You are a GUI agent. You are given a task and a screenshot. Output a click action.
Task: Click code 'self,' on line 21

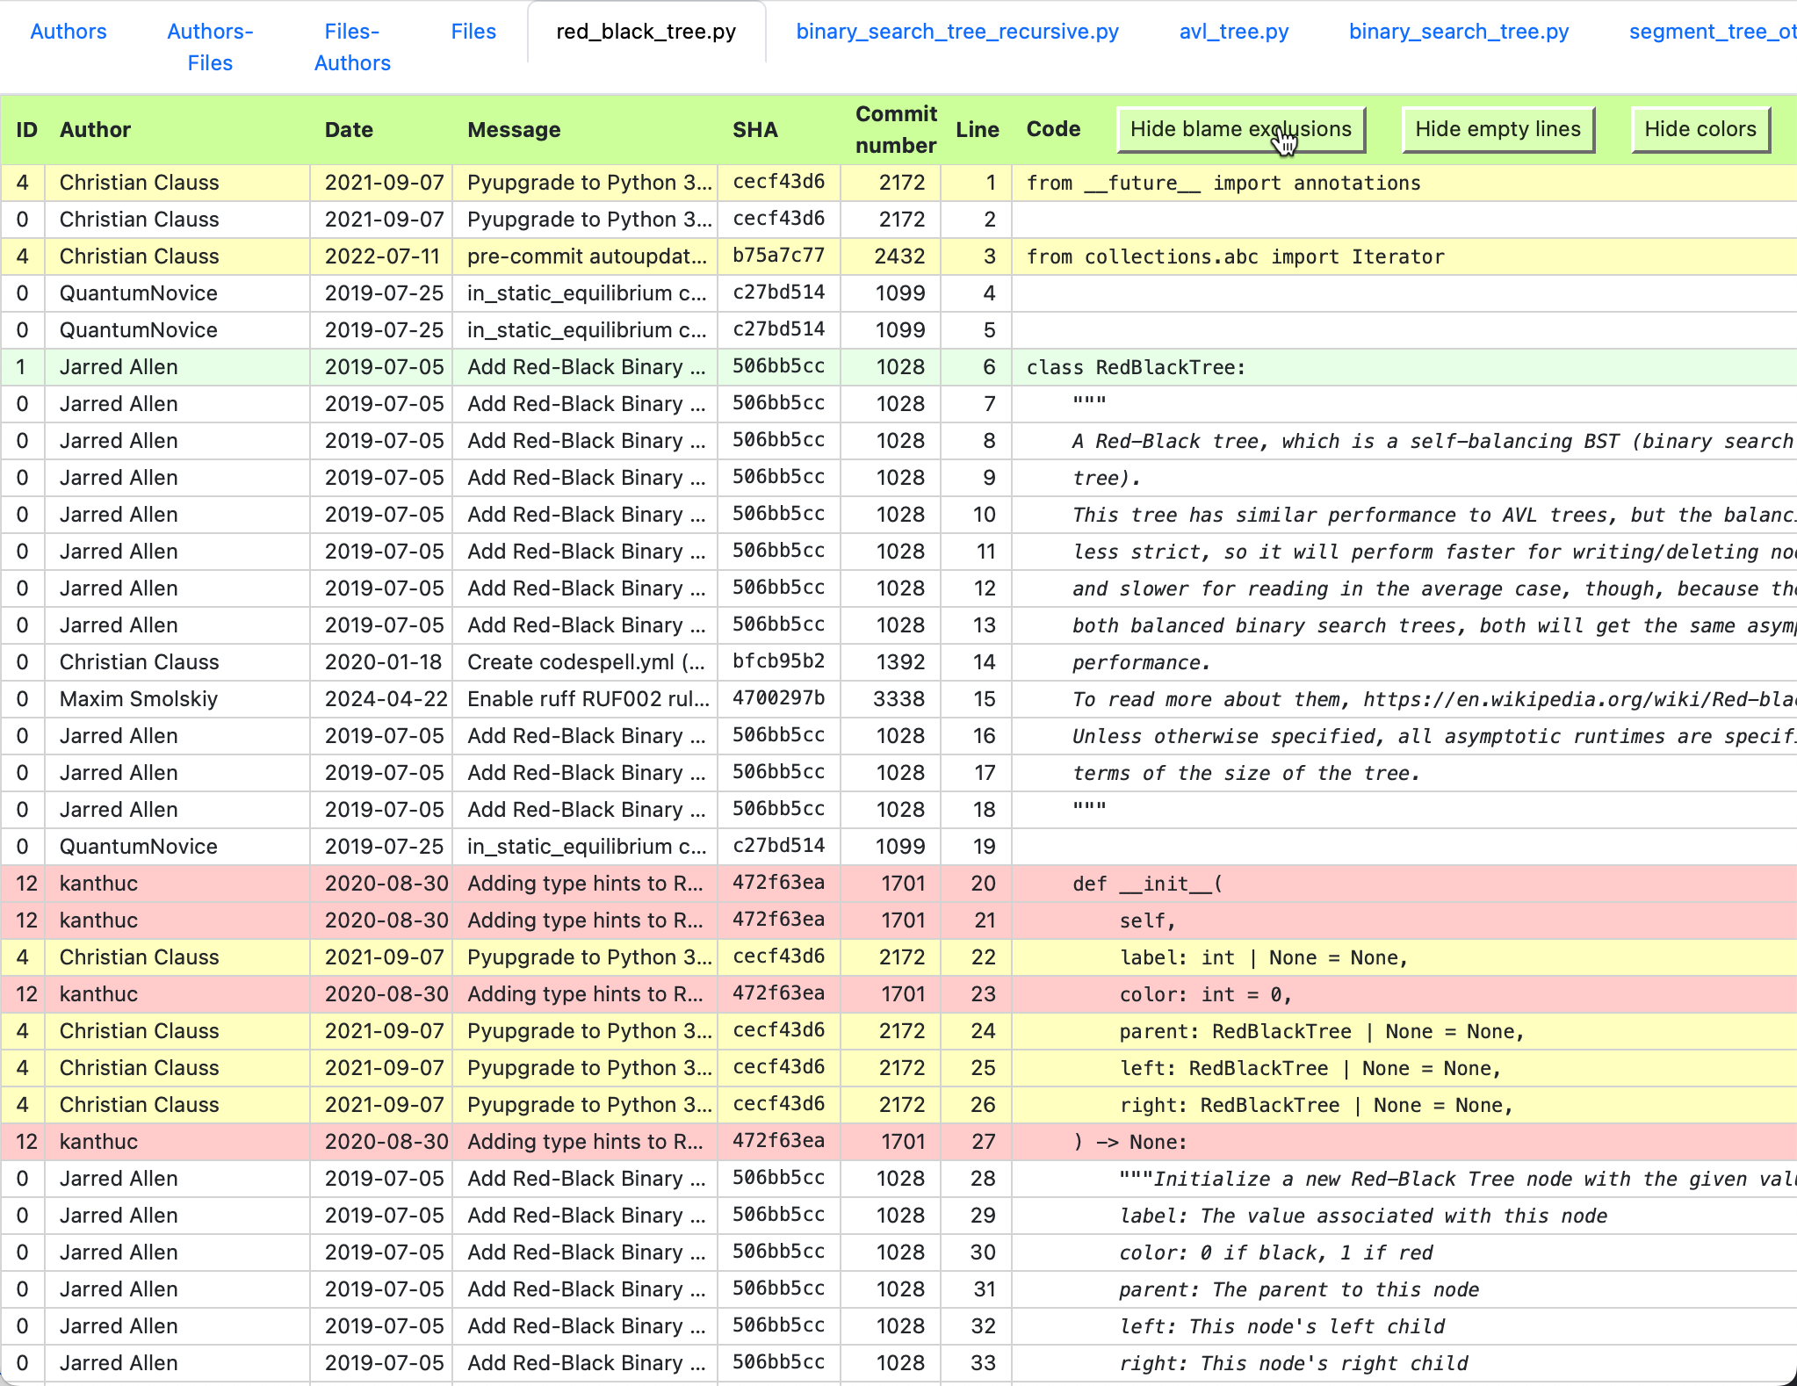(x=1147, y=920)
